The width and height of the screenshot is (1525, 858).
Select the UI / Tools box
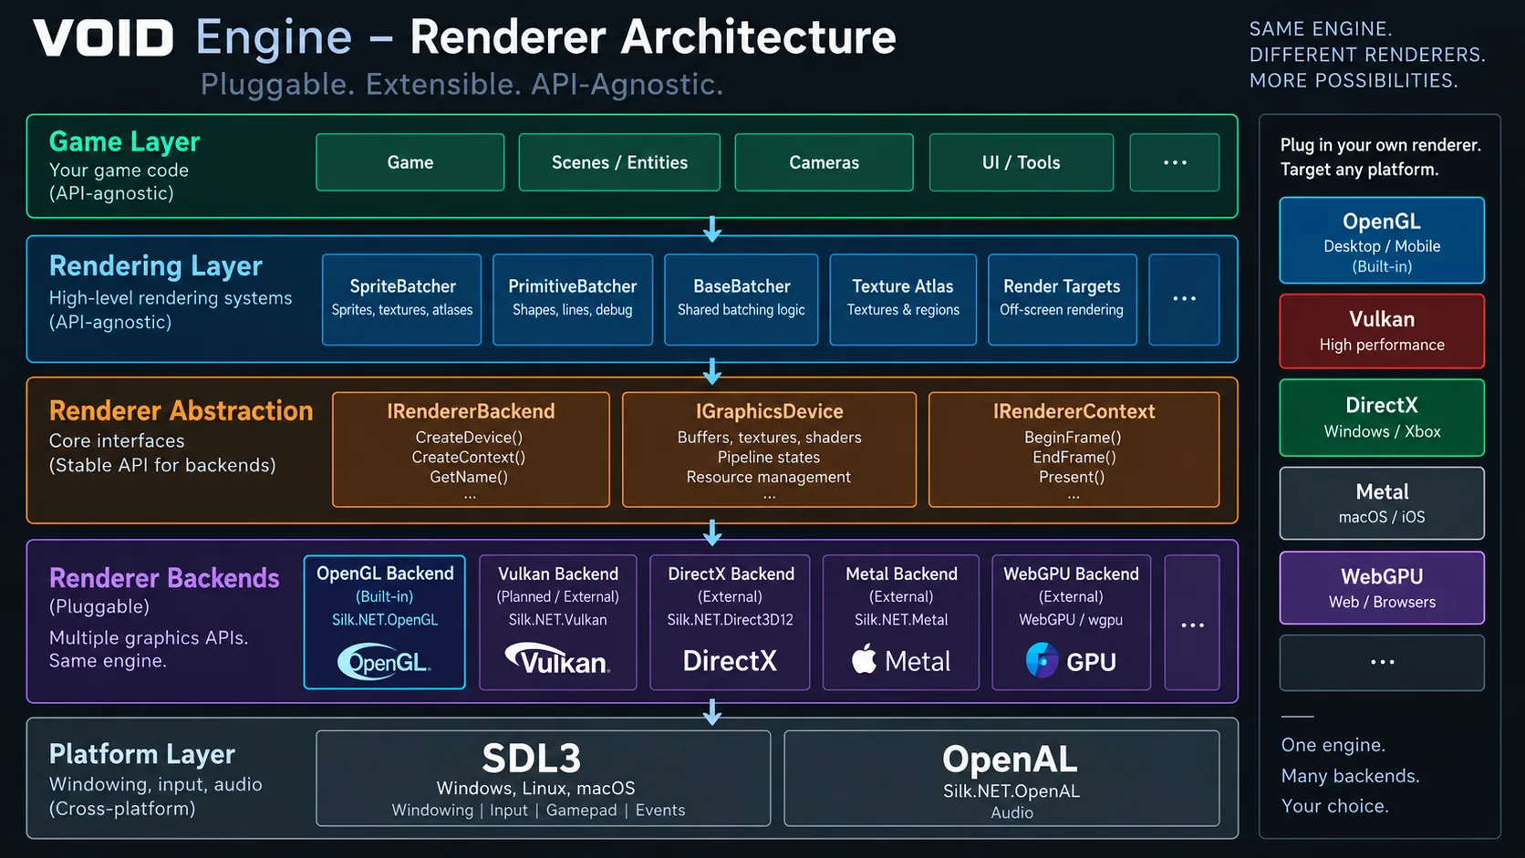(x=1022, y=162)
